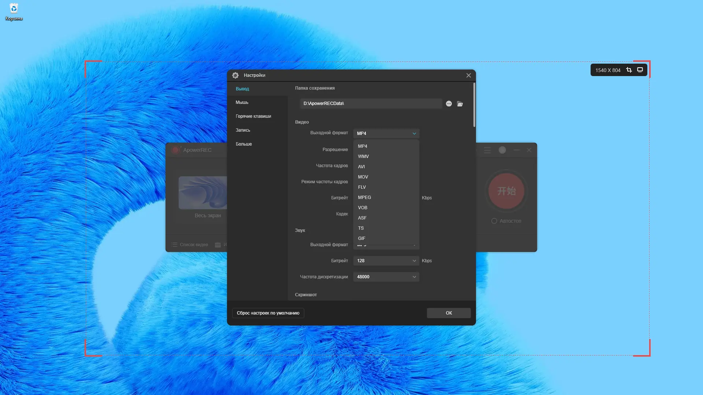Click Сброс настроек по умолчанию button
The width and height of the screenshot is (703, 395).
268,313
